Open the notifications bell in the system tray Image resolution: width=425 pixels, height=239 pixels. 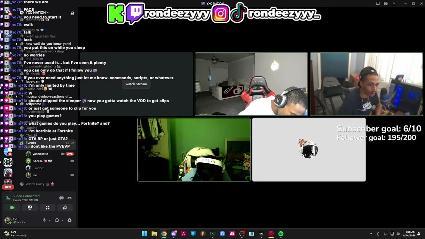pyautogui.click(x=419, y=234)
